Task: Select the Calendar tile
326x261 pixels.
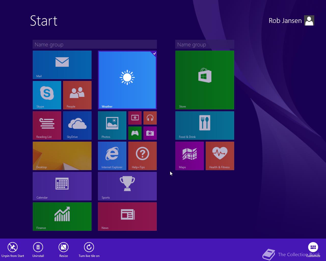Action: point(62,186)
